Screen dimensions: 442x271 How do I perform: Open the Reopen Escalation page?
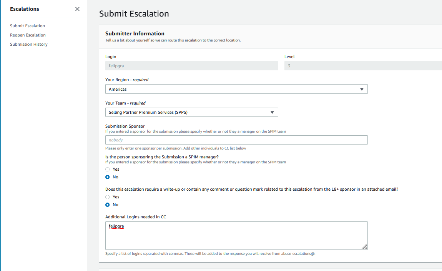point(28,35)
